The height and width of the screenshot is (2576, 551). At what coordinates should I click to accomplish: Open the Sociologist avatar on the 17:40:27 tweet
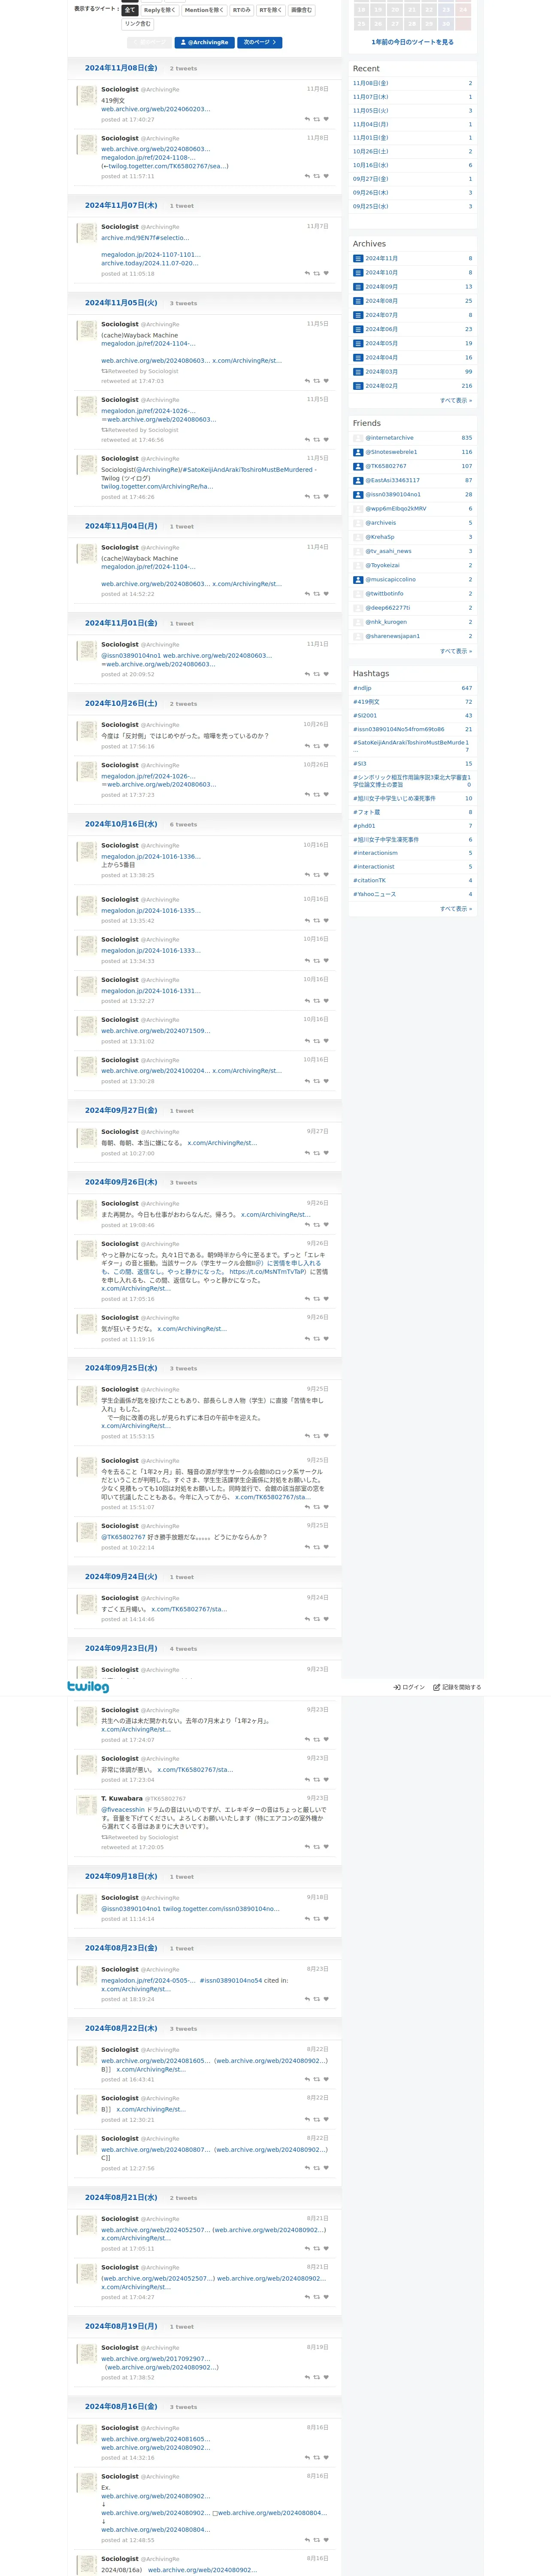pos(88,96)
